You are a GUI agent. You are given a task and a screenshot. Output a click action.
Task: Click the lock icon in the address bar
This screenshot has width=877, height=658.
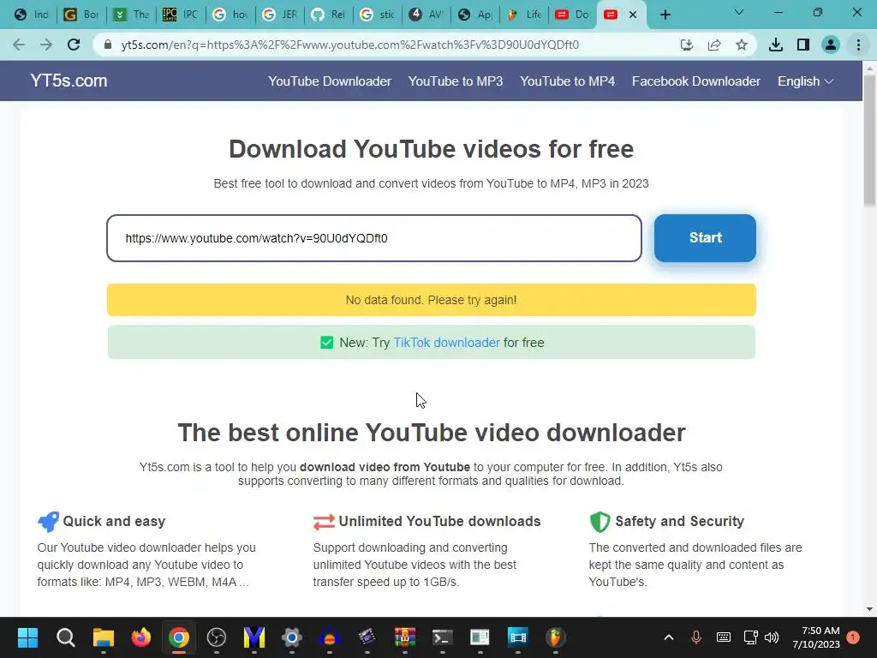tap(108, 45)
